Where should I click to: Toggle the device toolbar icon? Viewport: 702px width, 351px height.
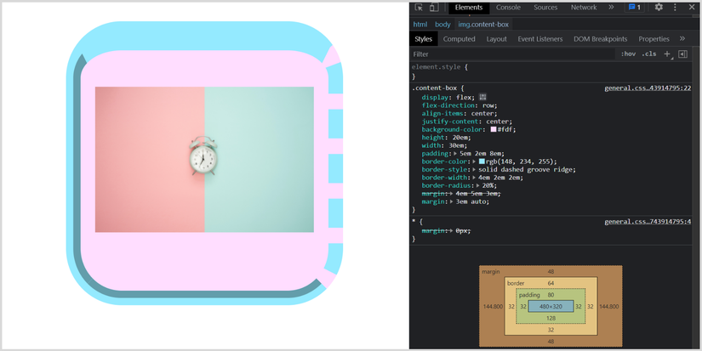coord(433,7)
